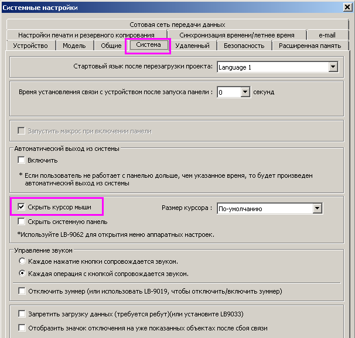Select radio Каждое нажатие кнопки сопровождается звуком
This screenshot has height=338, width=355.
tap(22, 261)
